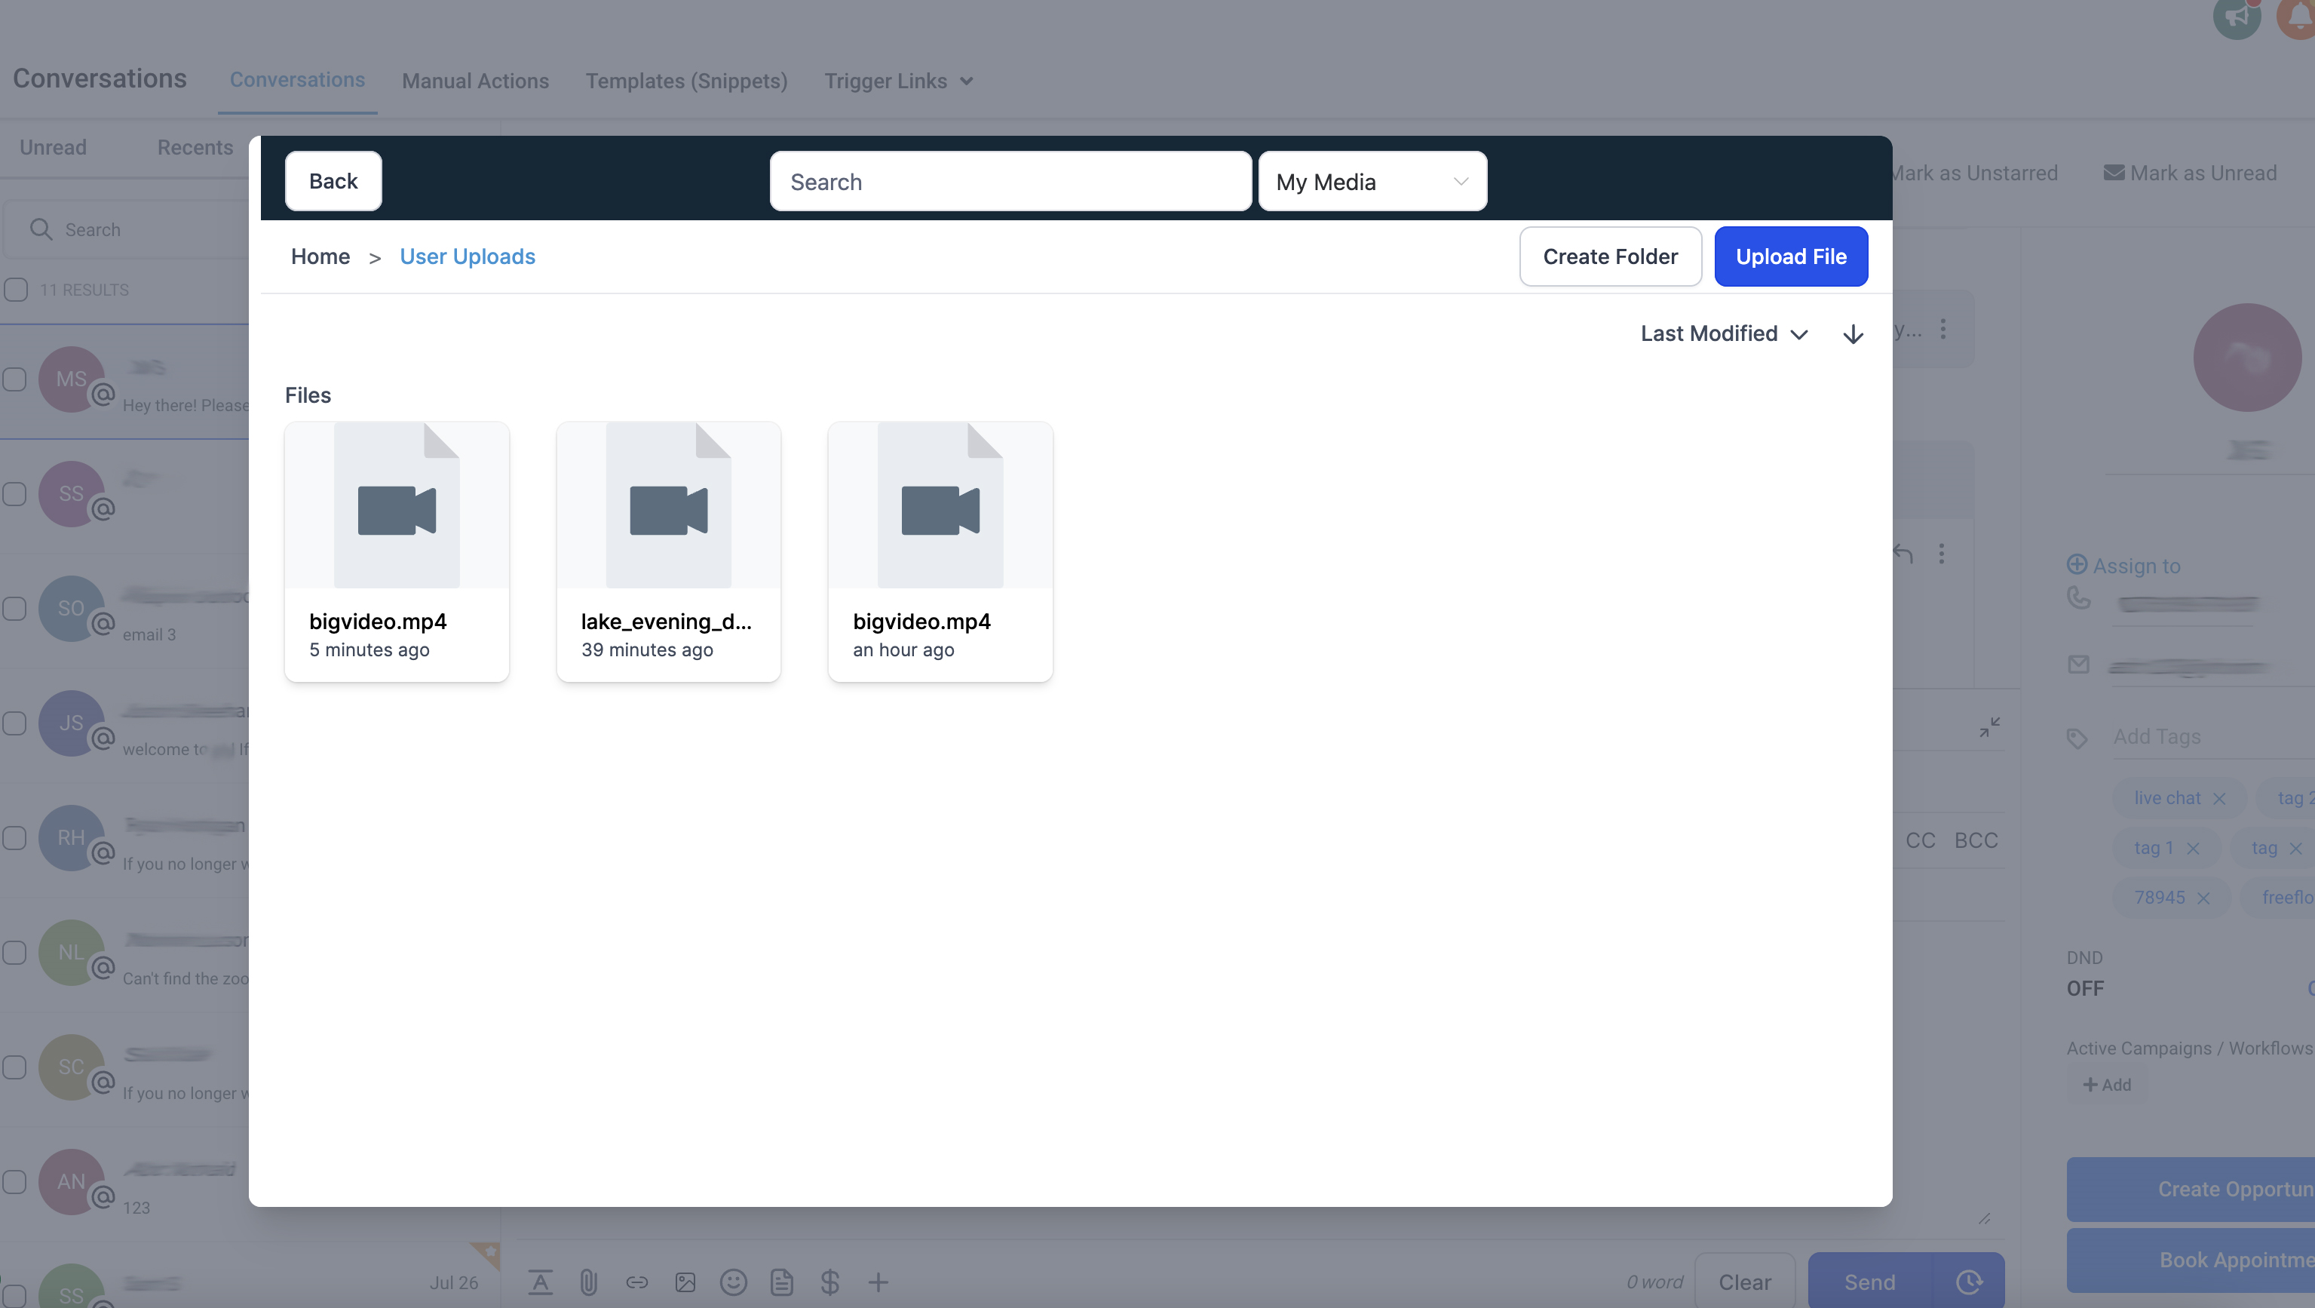This screenshot has width=2315, height=1308.
Task: Click the dollar sign payment icon
Action: (829, 1282)
